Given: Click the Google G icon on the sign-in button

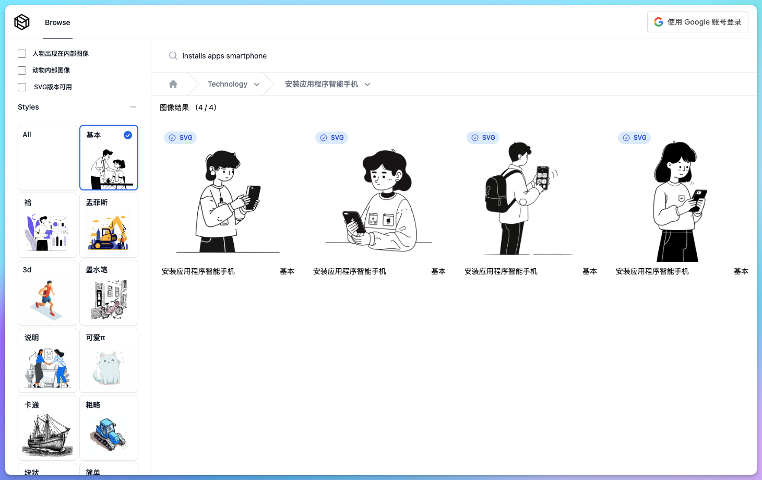Looking at the screenshot, I should [658, 21].
